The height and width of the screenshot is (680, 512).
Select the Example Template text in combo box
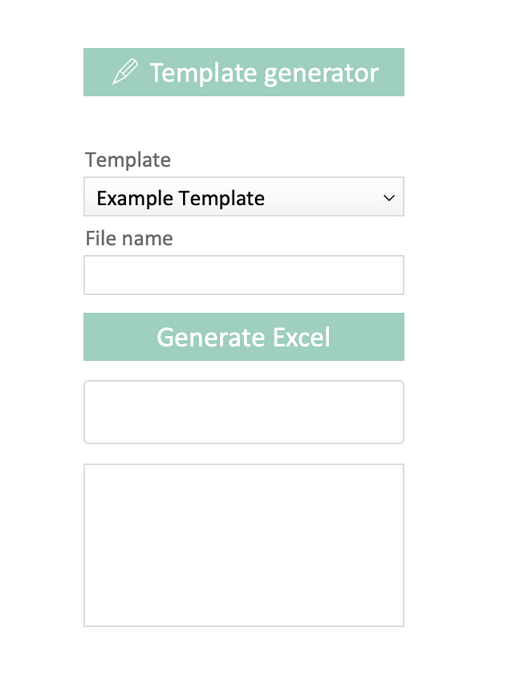pos(180,198)
